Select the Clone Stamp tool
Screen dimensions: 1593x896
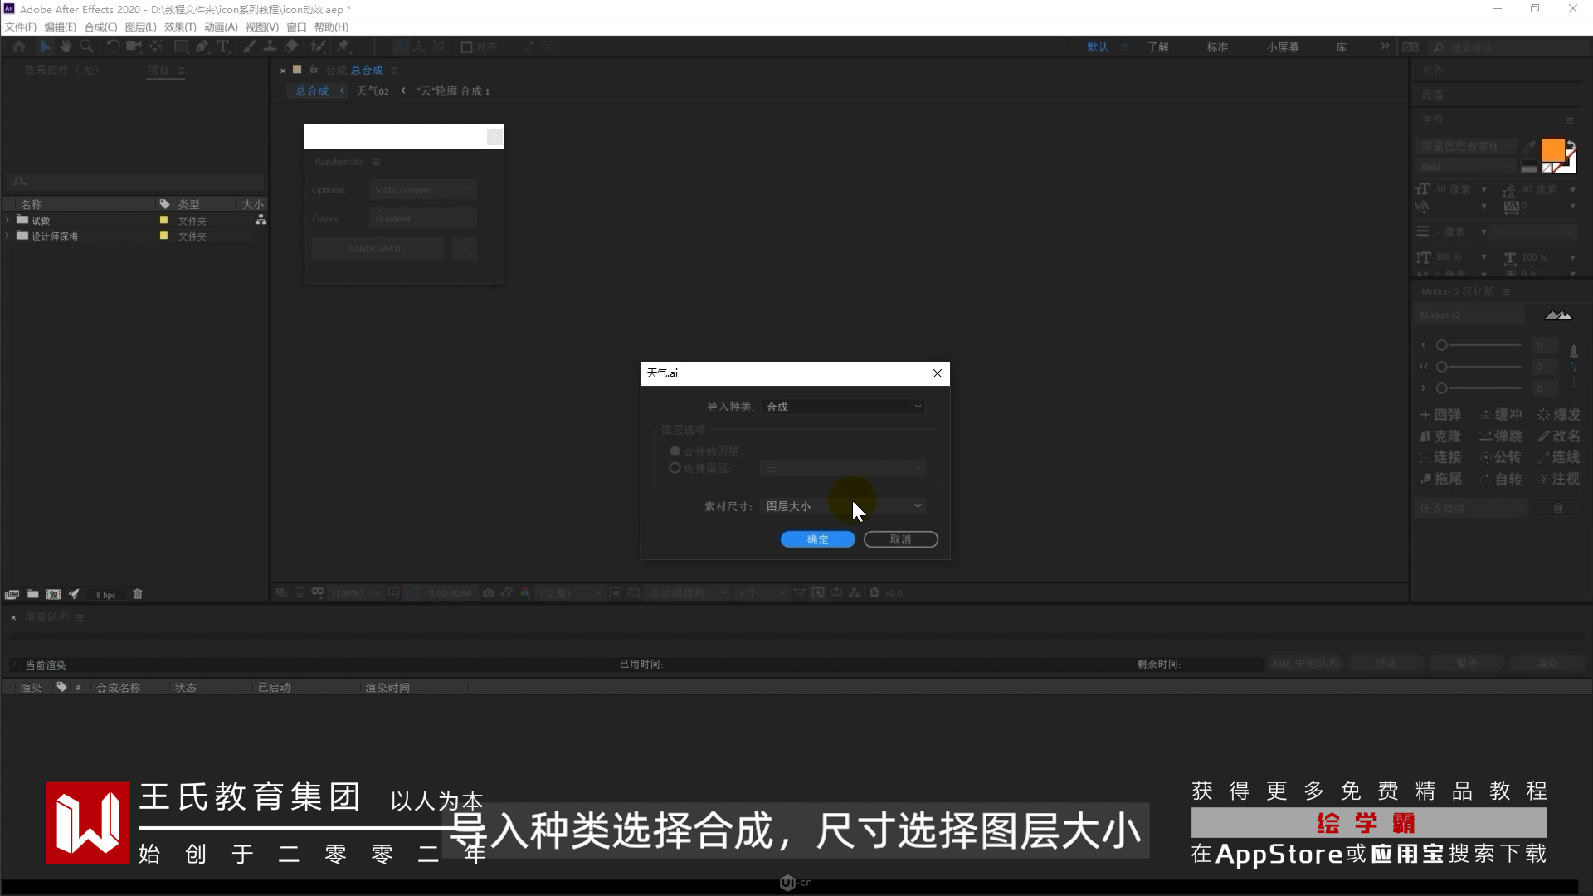[x=270, y=47]
